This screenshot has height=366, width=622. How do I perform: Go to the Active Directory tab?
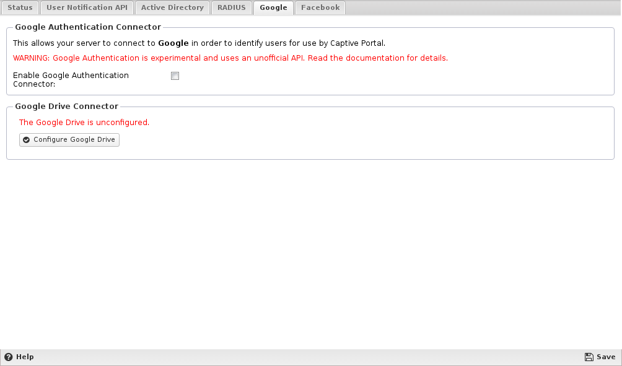(x=172, y=8)
